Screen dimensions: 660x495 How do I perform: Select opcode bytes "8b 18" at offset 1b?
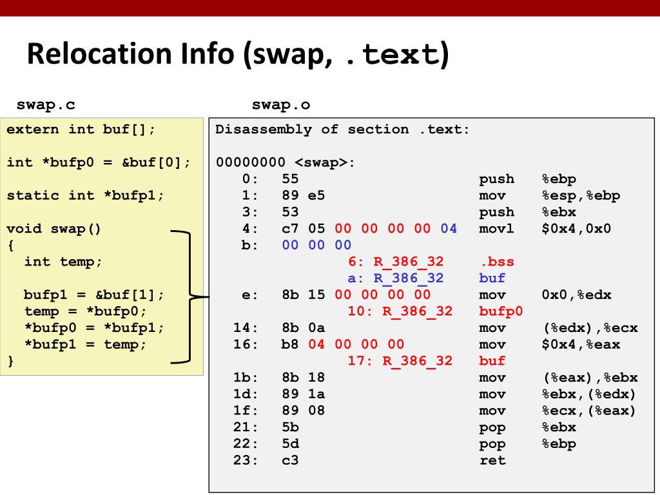303,378
